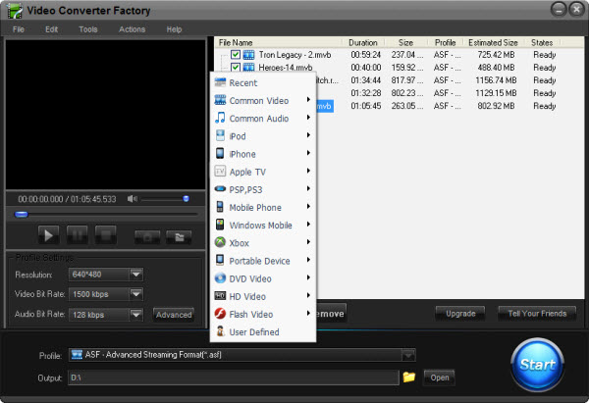The width and height of the screenshot is (589, 403).
Task: Click the Mobile Phone icon
Action: click(220, 207)
